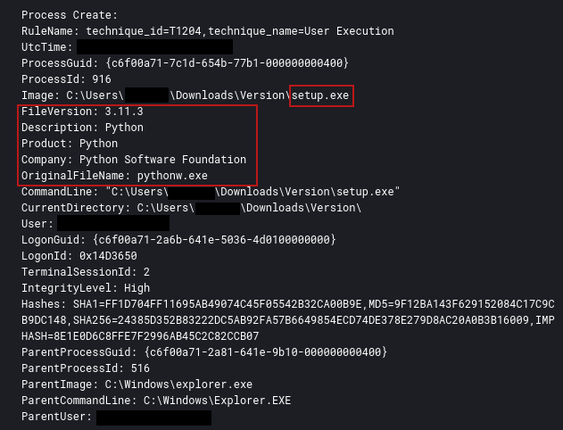Click the ParentProcessGuid value
Image resolution: width=563 pixels, height=430 pixels.
[x=266, y=352]
